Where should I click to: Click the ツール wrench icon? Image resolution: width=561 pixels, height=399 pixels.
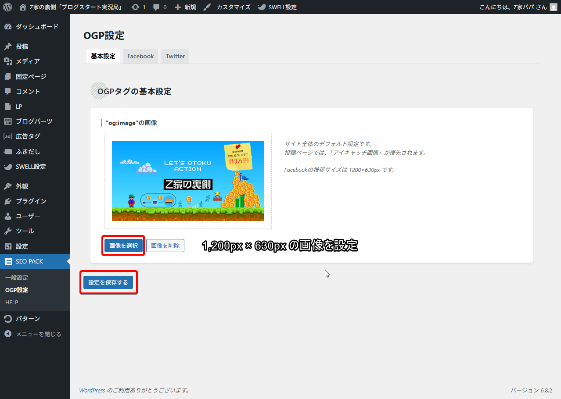(8, 231)
